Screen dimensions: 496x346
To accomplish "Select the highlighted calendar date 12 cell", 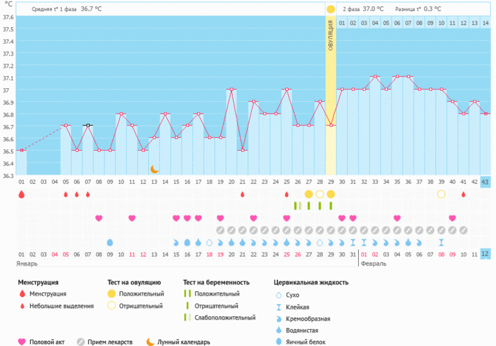I will [x=485, y=255].
